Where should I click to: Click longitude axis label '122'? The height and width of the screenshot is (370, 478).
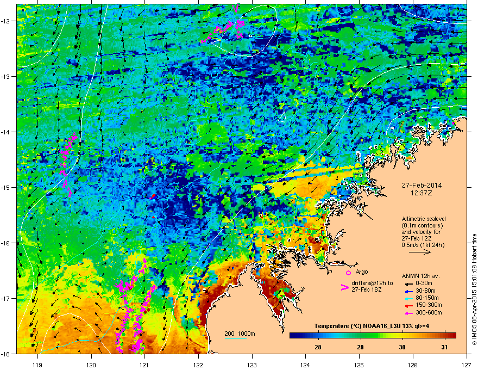[x=198, y=365]
